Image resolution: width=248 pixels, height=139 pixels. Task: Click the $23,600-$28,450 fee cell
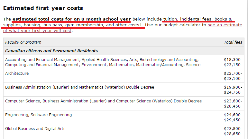click(233, 103)
